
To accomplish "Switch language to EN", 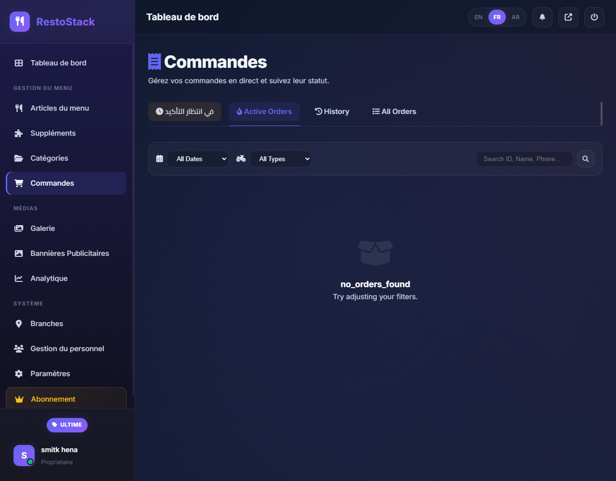I will point(478,17).
